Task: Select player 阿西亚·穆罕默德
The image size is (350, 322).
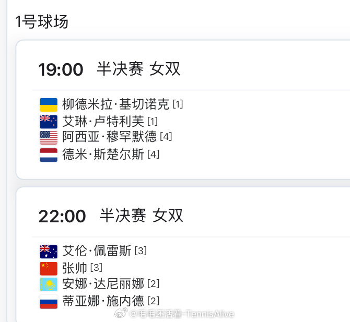Action: pyautogui.click(x=109, y=136)
